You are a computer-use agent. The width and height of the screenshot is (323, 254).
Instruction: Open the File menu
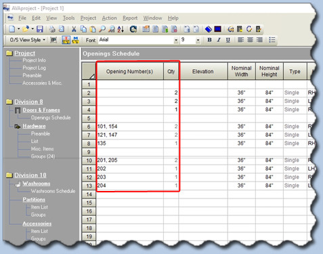[22, 18]
